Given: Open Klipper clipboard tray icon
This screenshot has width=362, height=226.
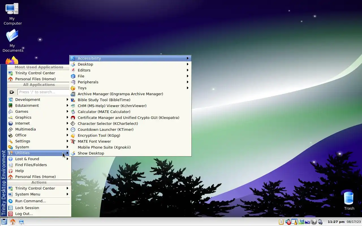Looking at the screenshot, I should pos(281,222).
